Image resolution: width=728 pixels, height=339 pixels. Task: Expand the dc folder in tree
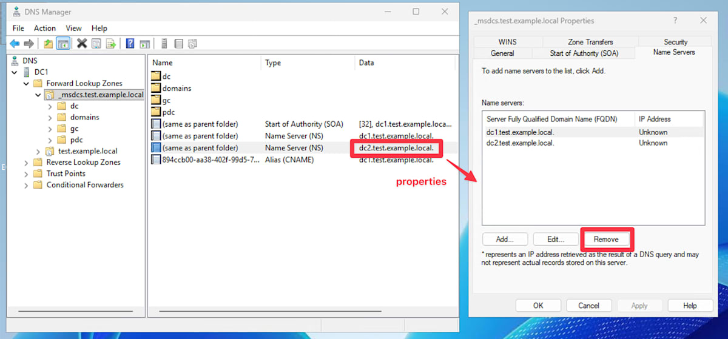(50, 106)
